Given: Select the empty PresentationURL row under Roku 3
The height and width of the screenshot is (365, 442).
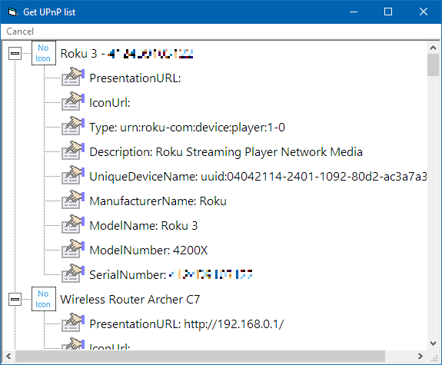Looking at the screenshot, I should [135, 78].
